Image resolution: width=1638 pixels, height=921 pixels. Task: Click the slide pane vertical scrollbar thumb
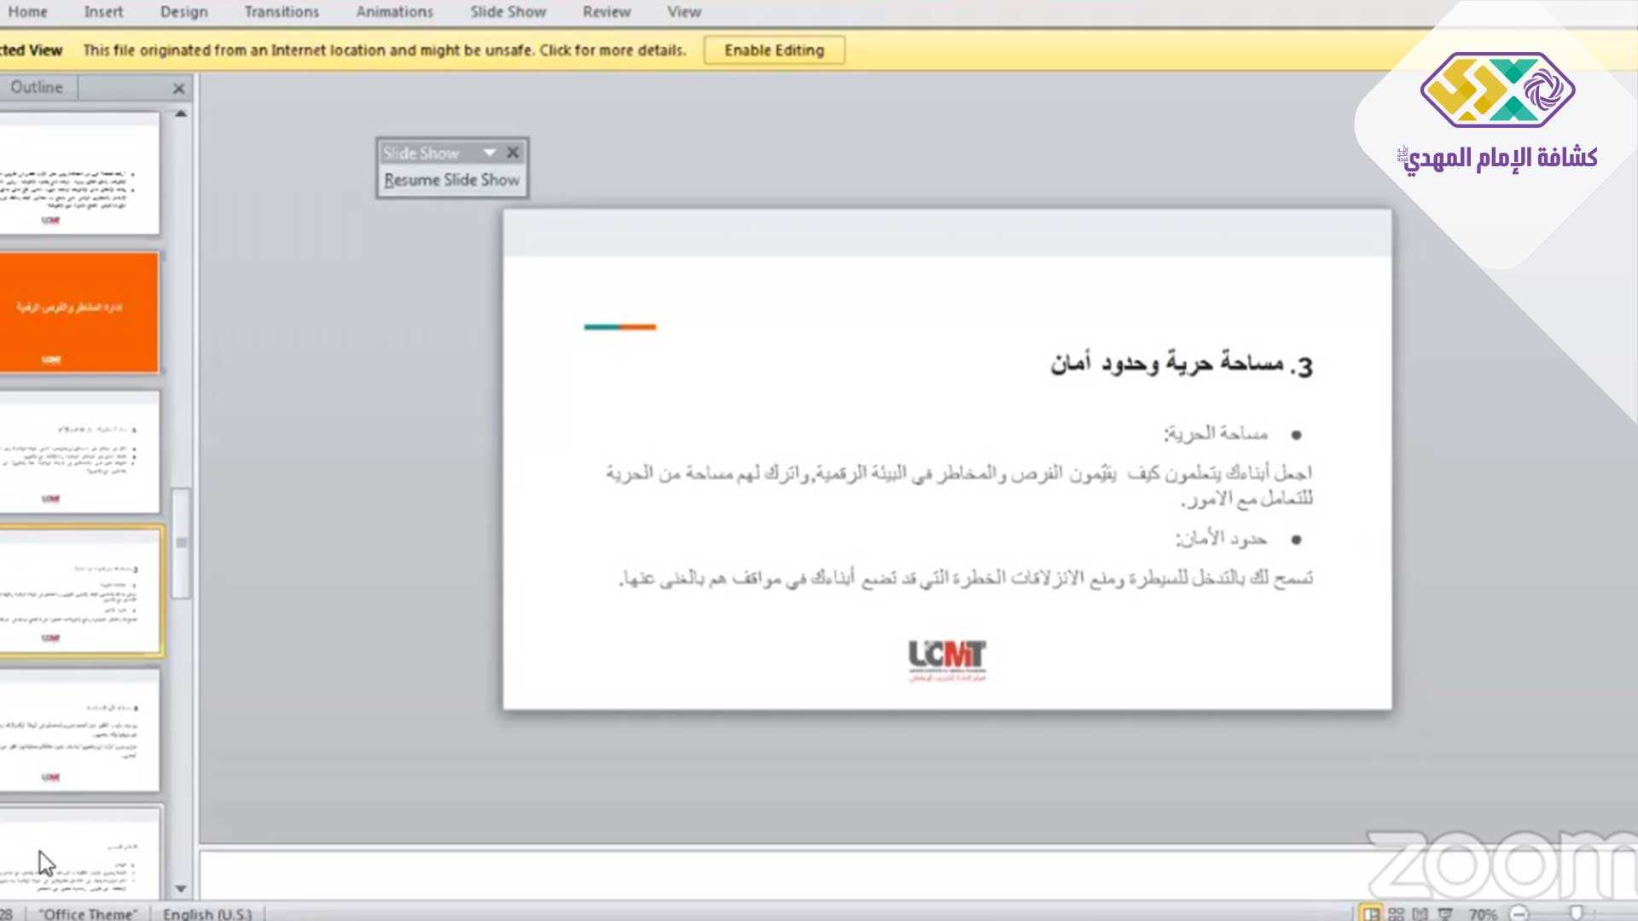pos(181,543)
